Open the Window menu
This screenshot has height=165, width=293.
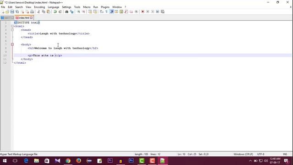(117, 7)
